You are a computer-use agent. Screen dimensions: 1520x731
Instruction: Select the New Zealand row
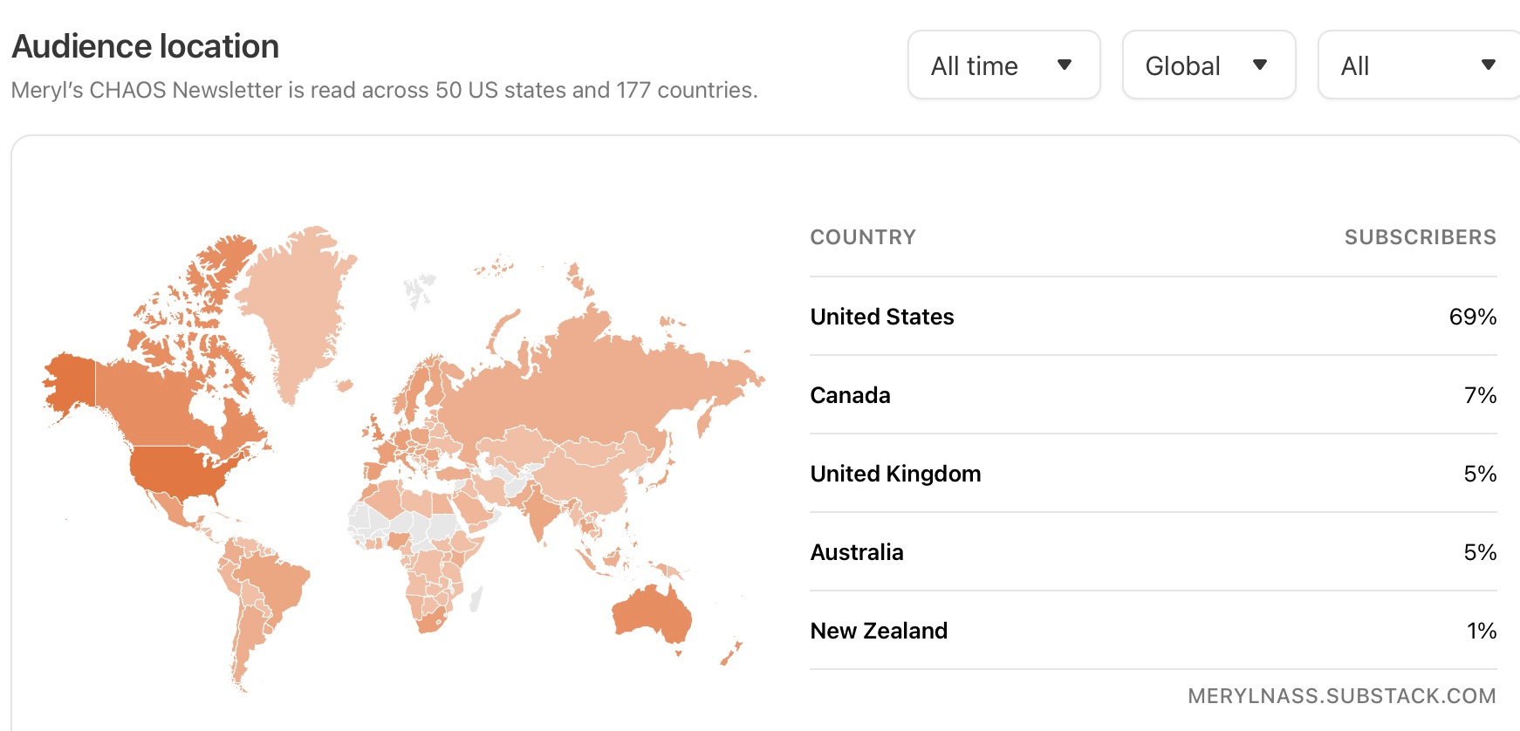coord(1154,631)
